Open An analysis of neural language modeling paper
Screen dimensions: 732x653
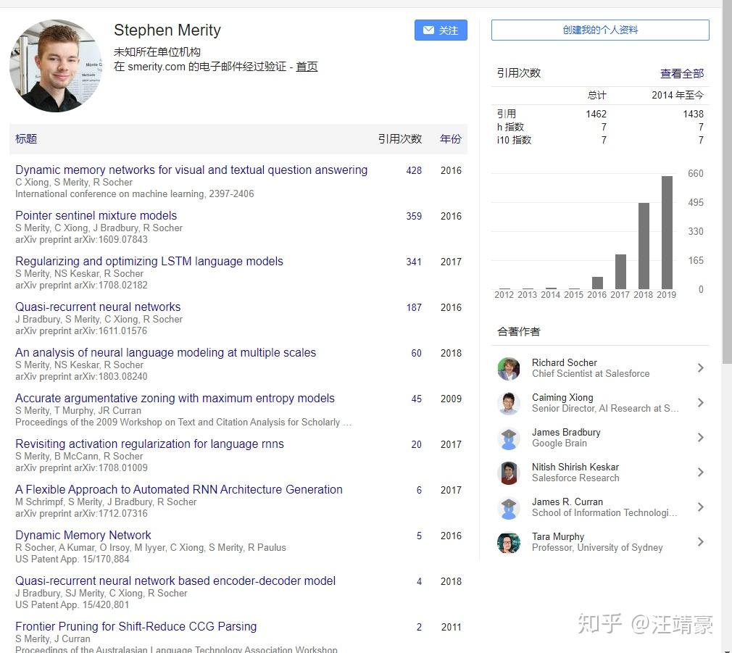coord(166,353)
